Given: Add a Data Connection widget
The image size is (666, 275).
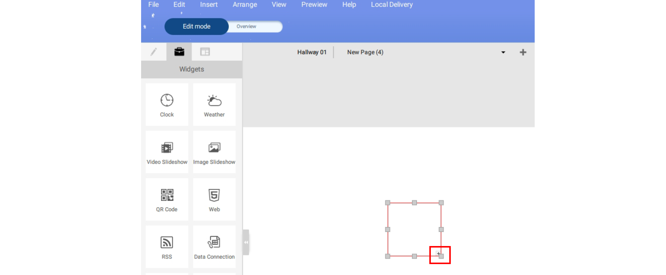Looking at the screenshot, I should pyautogui.click(x=214, y=247).
